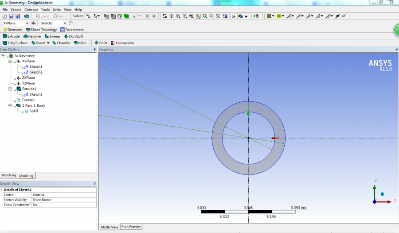399x233 pixels.
Task: Select Freeze1 in the tree outline
Action: tap(28, 100)
